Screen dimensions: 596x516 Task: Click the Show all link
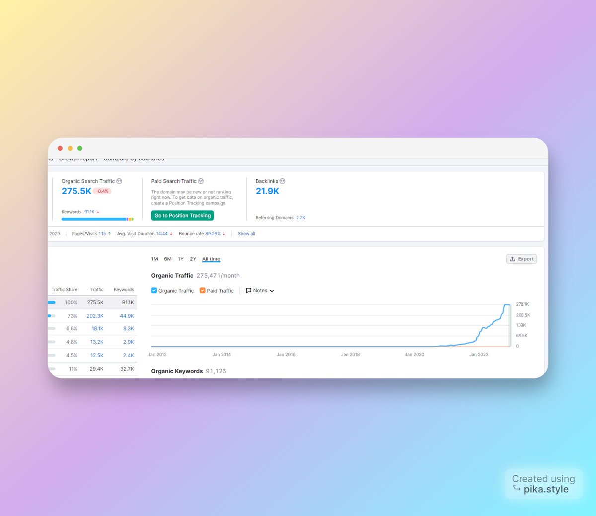point(246,234)
